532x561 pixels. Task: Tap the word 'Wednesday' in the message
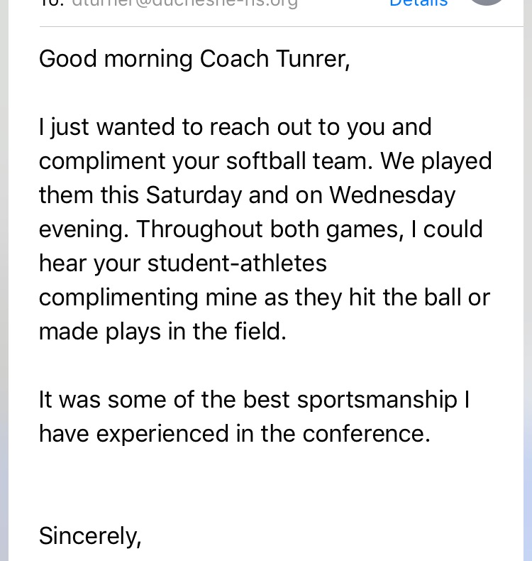[x=392, y=196]
